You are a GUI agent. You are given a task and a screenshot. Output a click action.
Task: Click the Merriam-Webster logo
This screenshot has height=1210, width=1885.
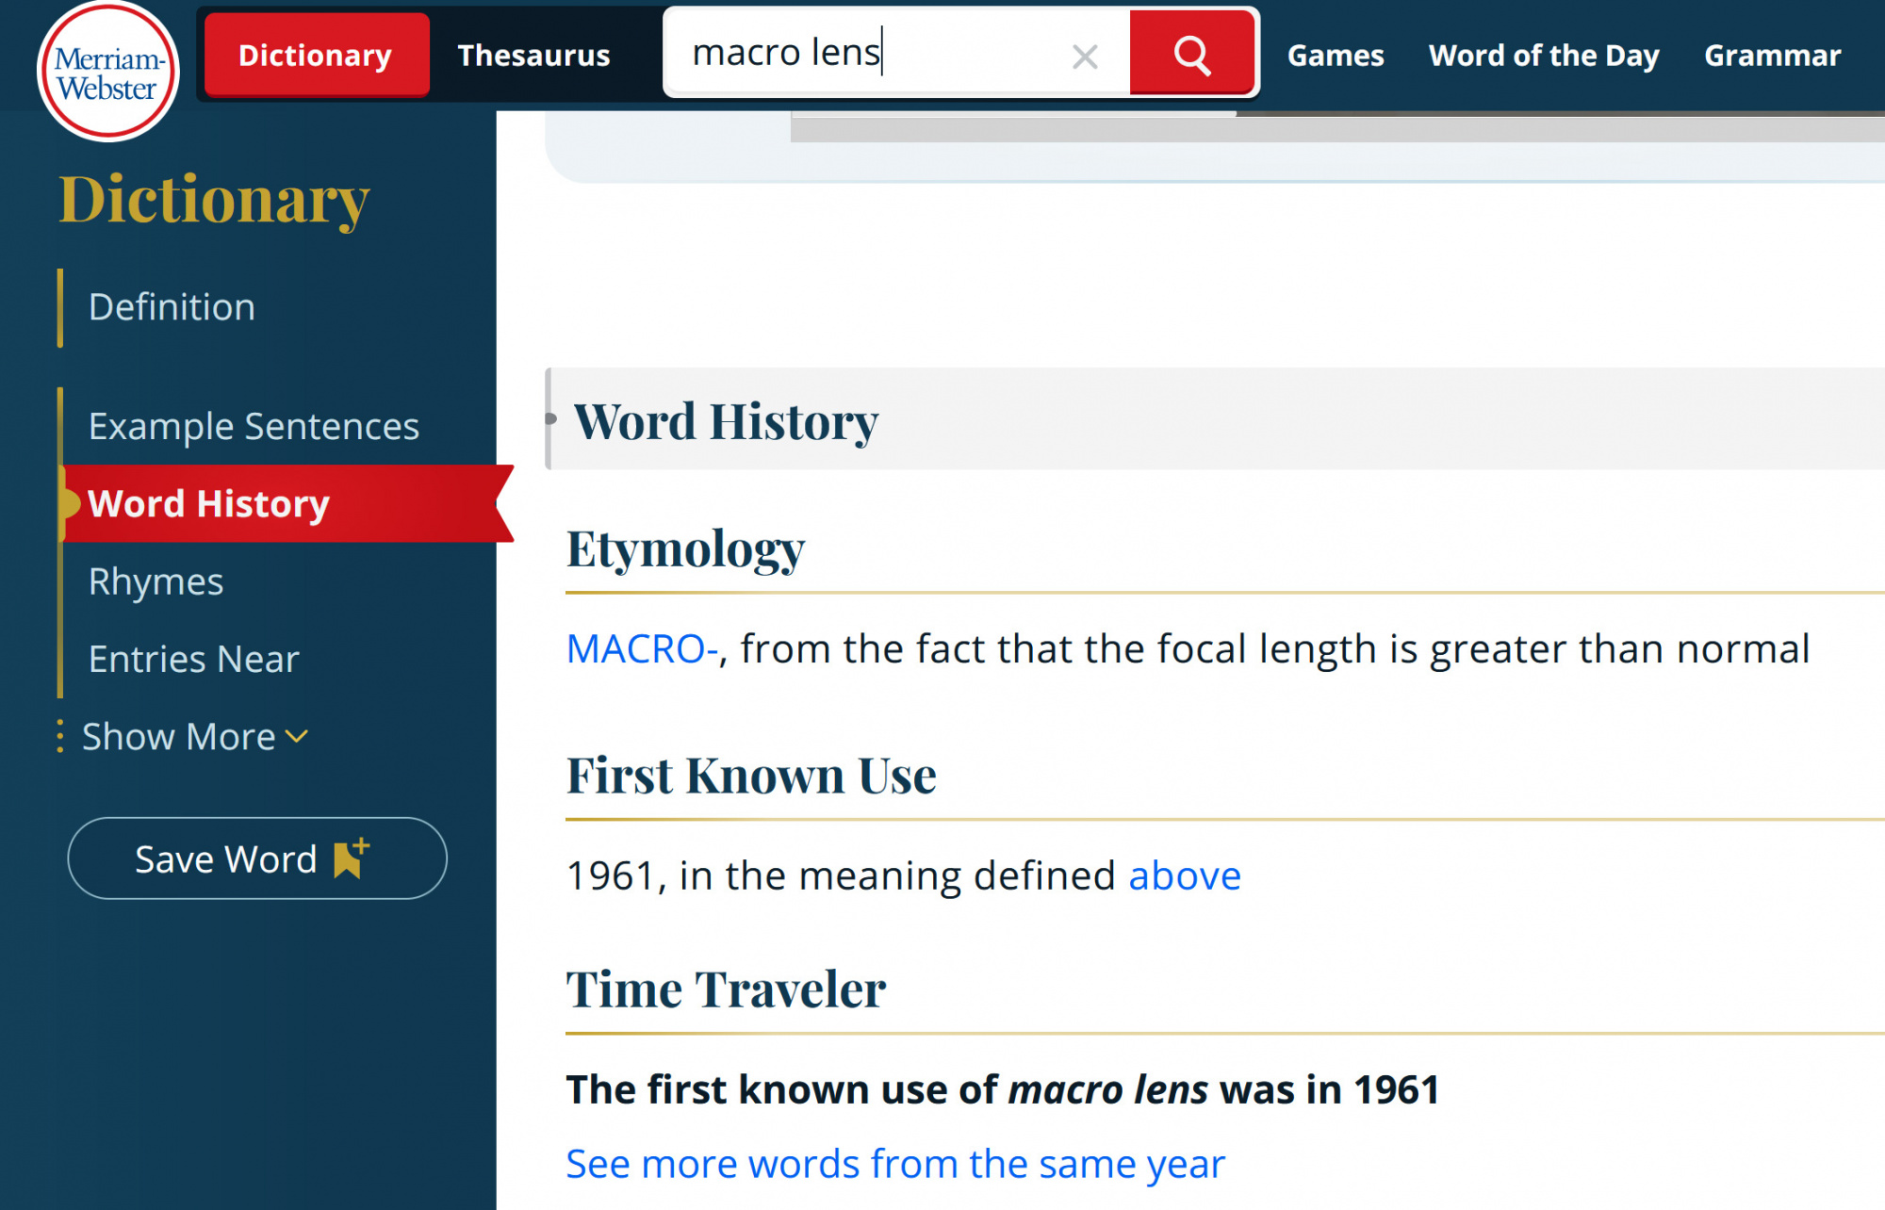click(x=107, y=72)
